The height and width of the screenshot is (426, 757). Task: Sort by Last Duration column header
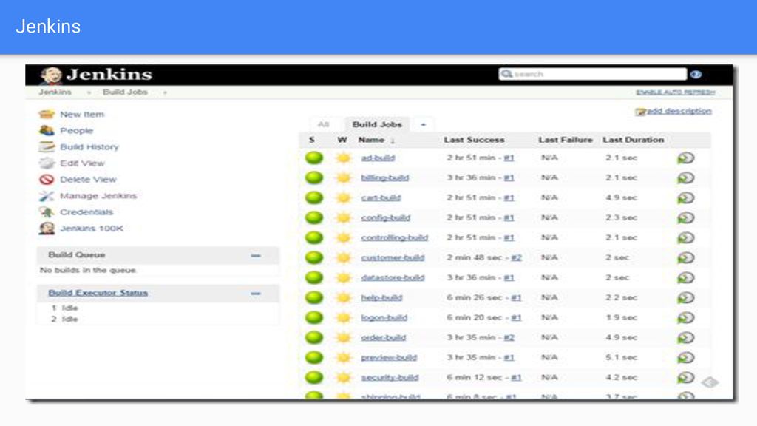(x=634, y=140)
